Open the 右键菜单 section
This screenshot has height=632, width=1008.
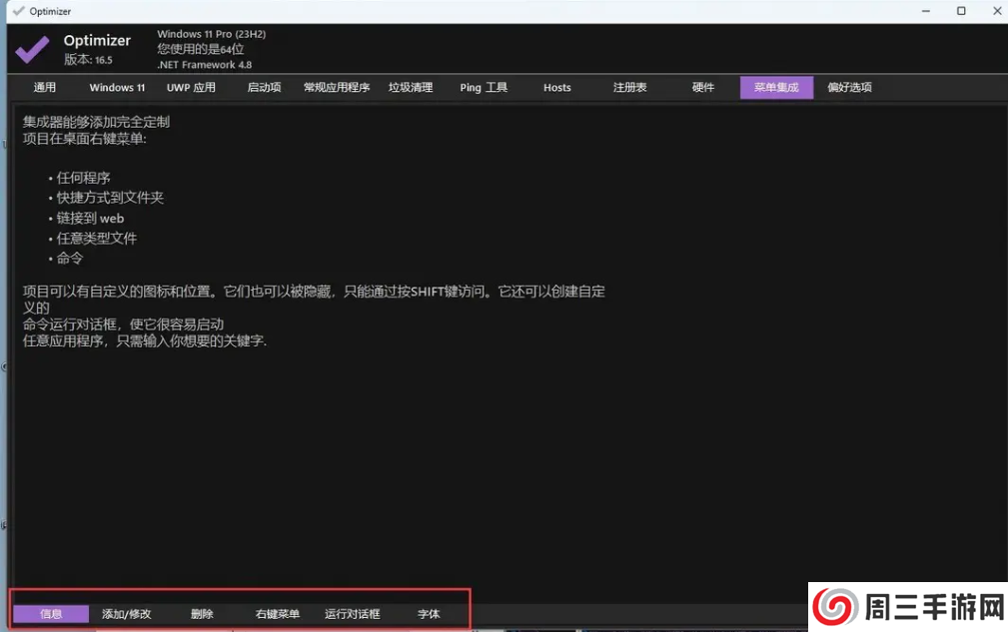[278, 614]
